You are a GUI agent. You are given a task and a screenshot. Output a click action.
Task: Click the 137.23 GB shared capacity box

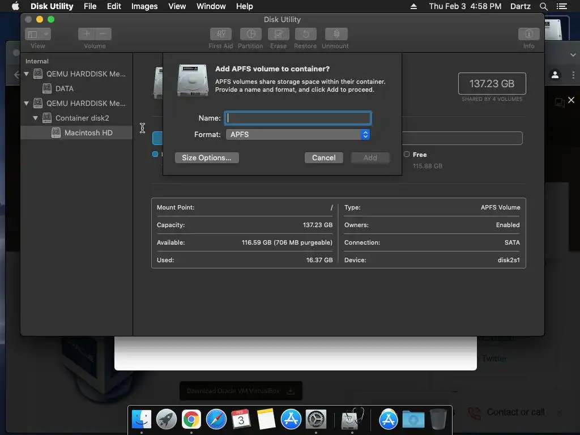click(492, 84)
